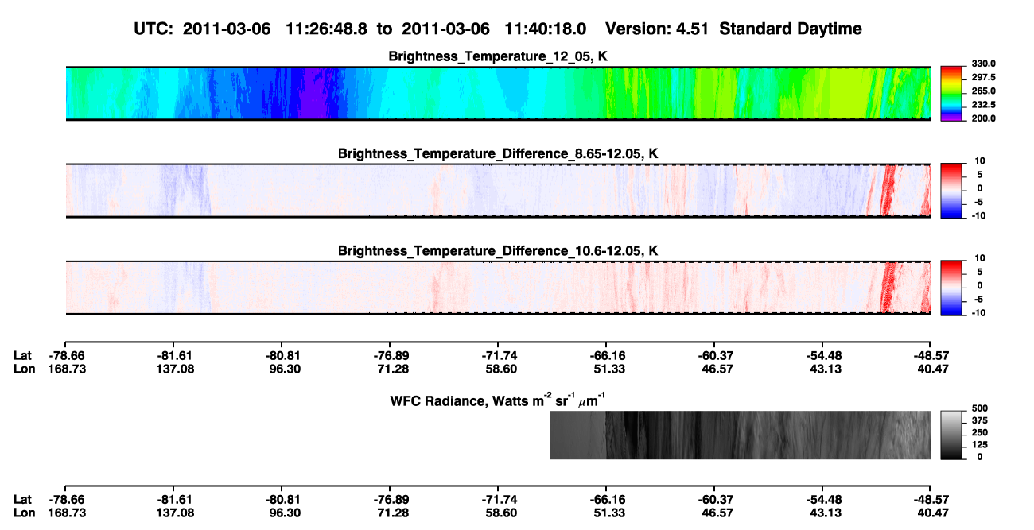This screenshot has width=1034, height=530.
Task: Click the -48.57 latitude tick on the lower axis
Action: [930, 499]
